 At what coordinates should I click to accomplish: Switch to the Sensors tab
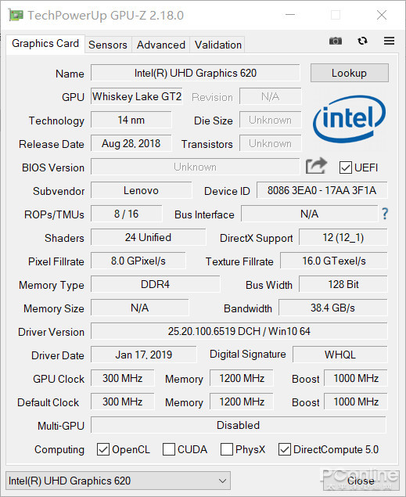(108, 45)
